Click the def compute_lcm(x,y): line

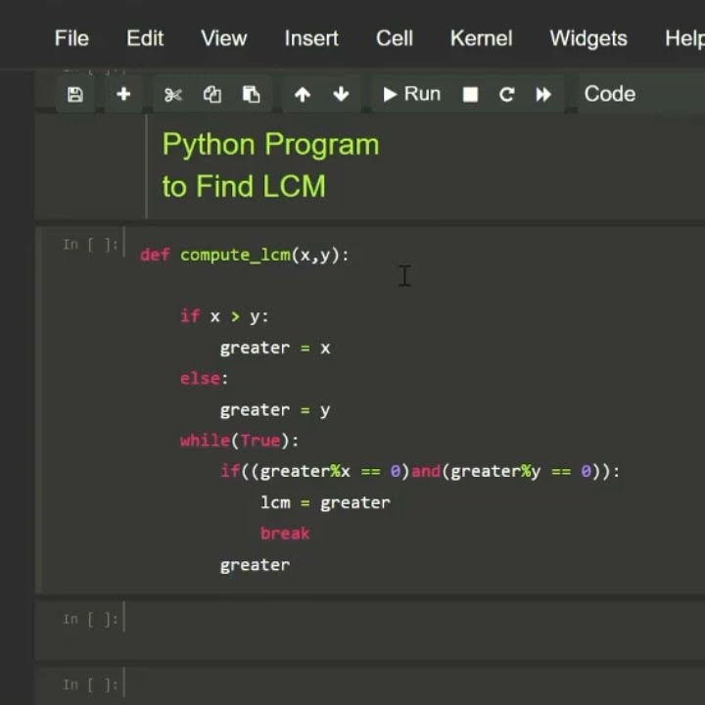245,255
